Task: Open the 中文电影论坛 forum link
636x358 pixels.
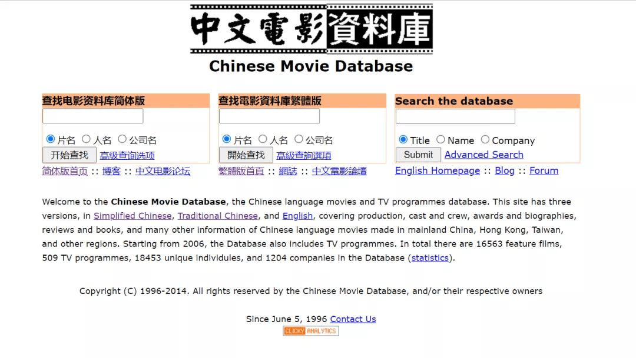Action: [x=163, y=171]
